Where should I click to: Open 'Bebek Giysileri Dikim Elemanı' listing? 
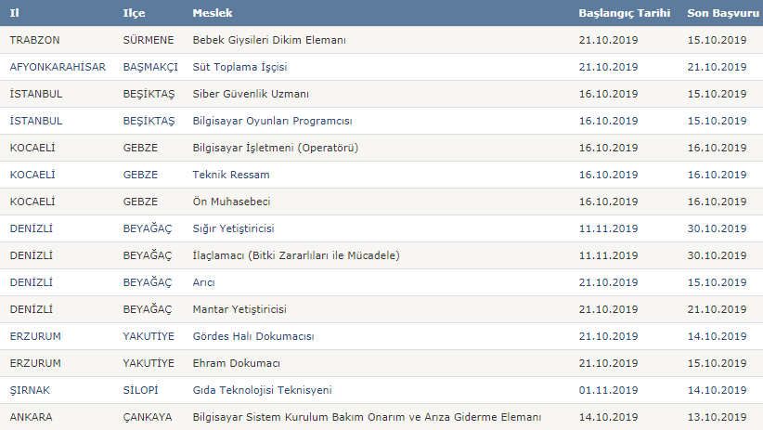pos(269,40)
